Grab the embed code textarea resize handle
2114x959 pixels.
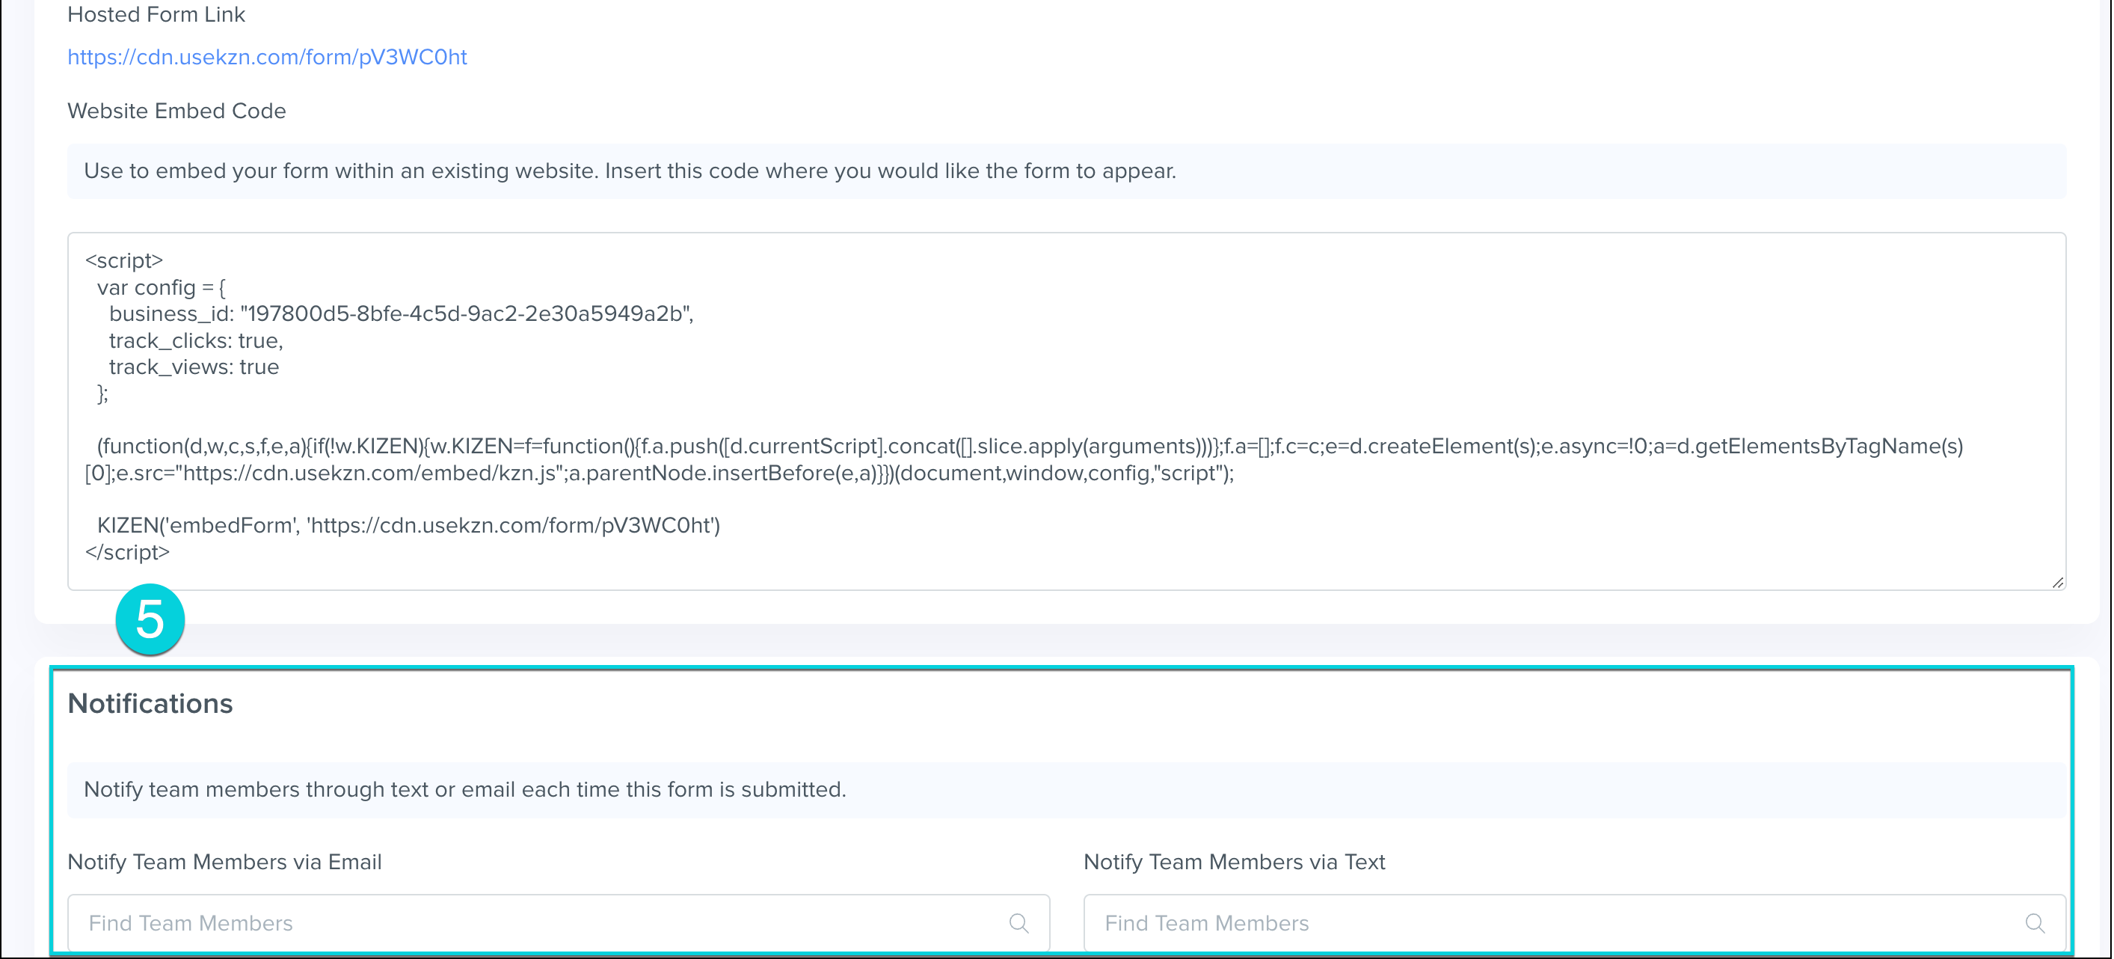pyautogui.click(x=2056, y=582)
